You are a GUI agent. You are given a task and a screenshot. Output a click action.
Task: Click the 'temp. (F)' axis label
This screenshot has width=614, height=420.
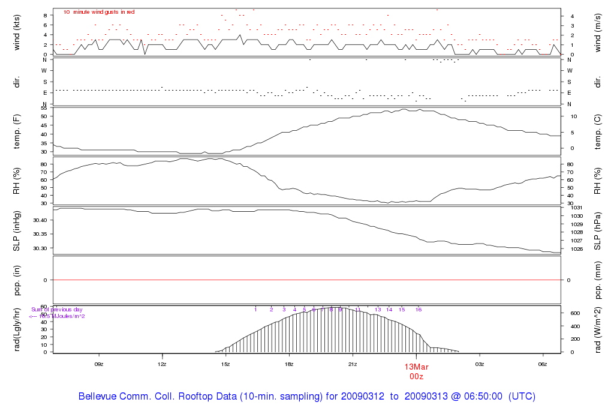(17, 131)
